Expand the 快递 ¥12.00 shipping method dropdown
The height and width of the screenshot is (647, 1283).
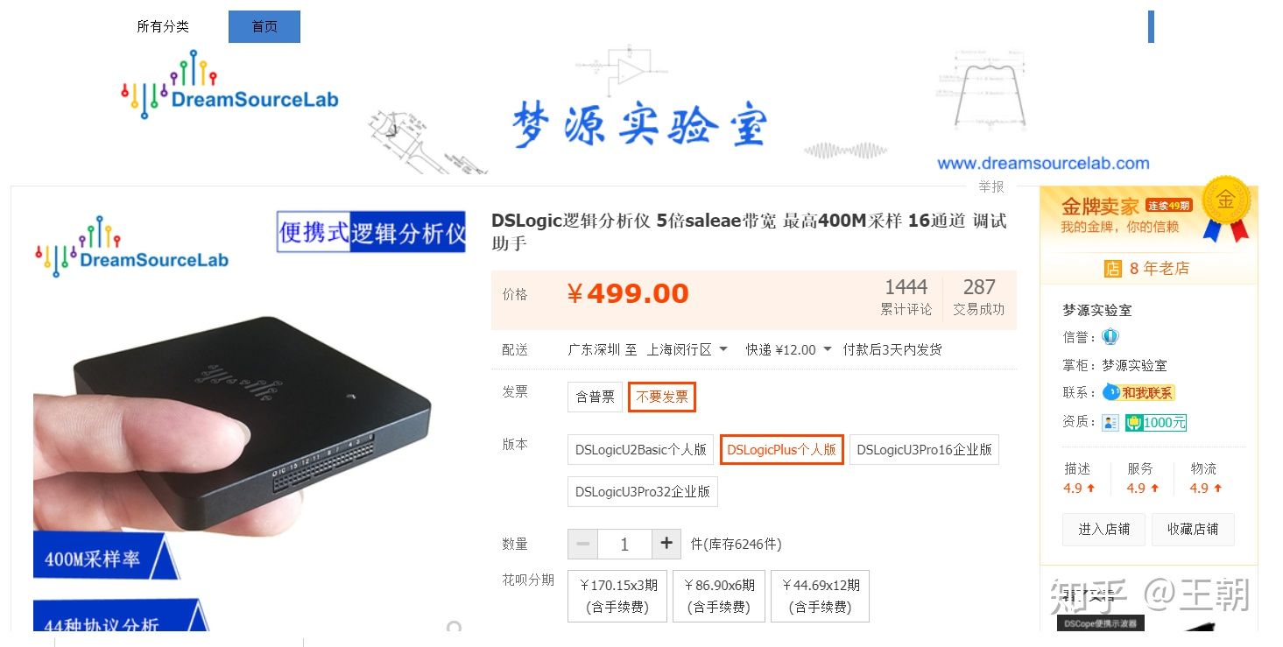(788, 349)
